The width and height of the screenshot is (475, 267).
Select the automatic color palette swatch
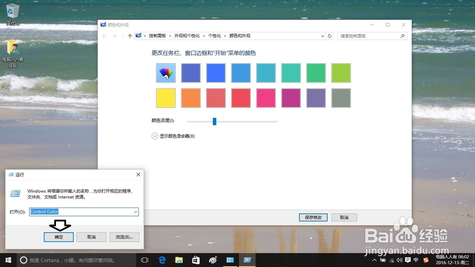pyautogui.click(x=166, y=73)
